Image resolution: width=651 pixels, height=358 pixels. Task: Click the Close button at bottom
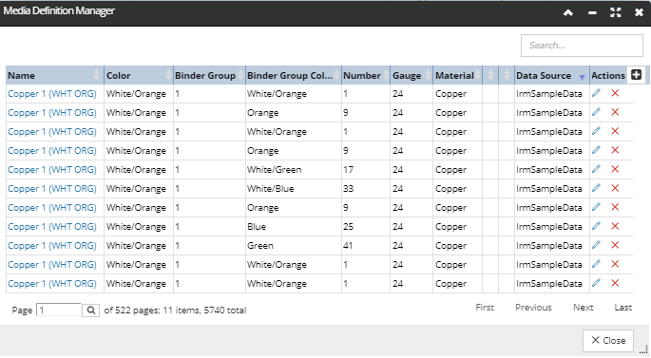click(608, 341)
